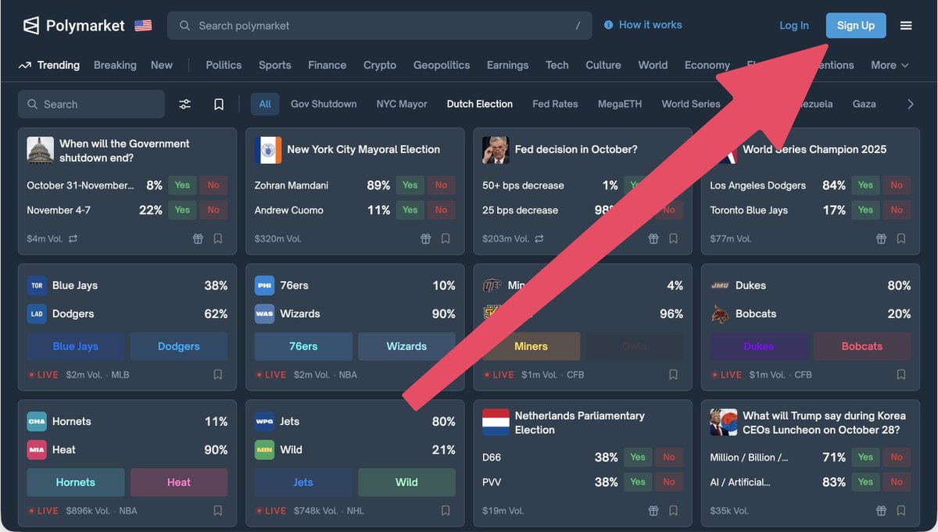
Task: Bookmark the Netherlands Parliamentary Election market
Action: (x=673, y=511)
